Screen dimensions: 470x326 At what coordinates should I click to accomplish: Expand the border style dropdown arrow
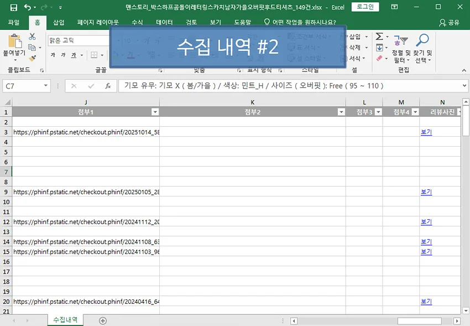101,54
